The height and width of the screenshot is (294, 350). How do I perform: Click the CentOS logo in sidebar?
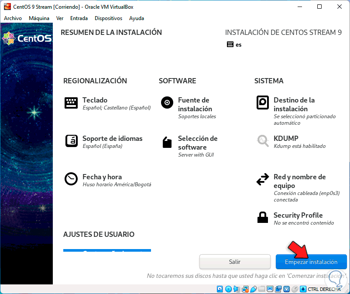27,38
